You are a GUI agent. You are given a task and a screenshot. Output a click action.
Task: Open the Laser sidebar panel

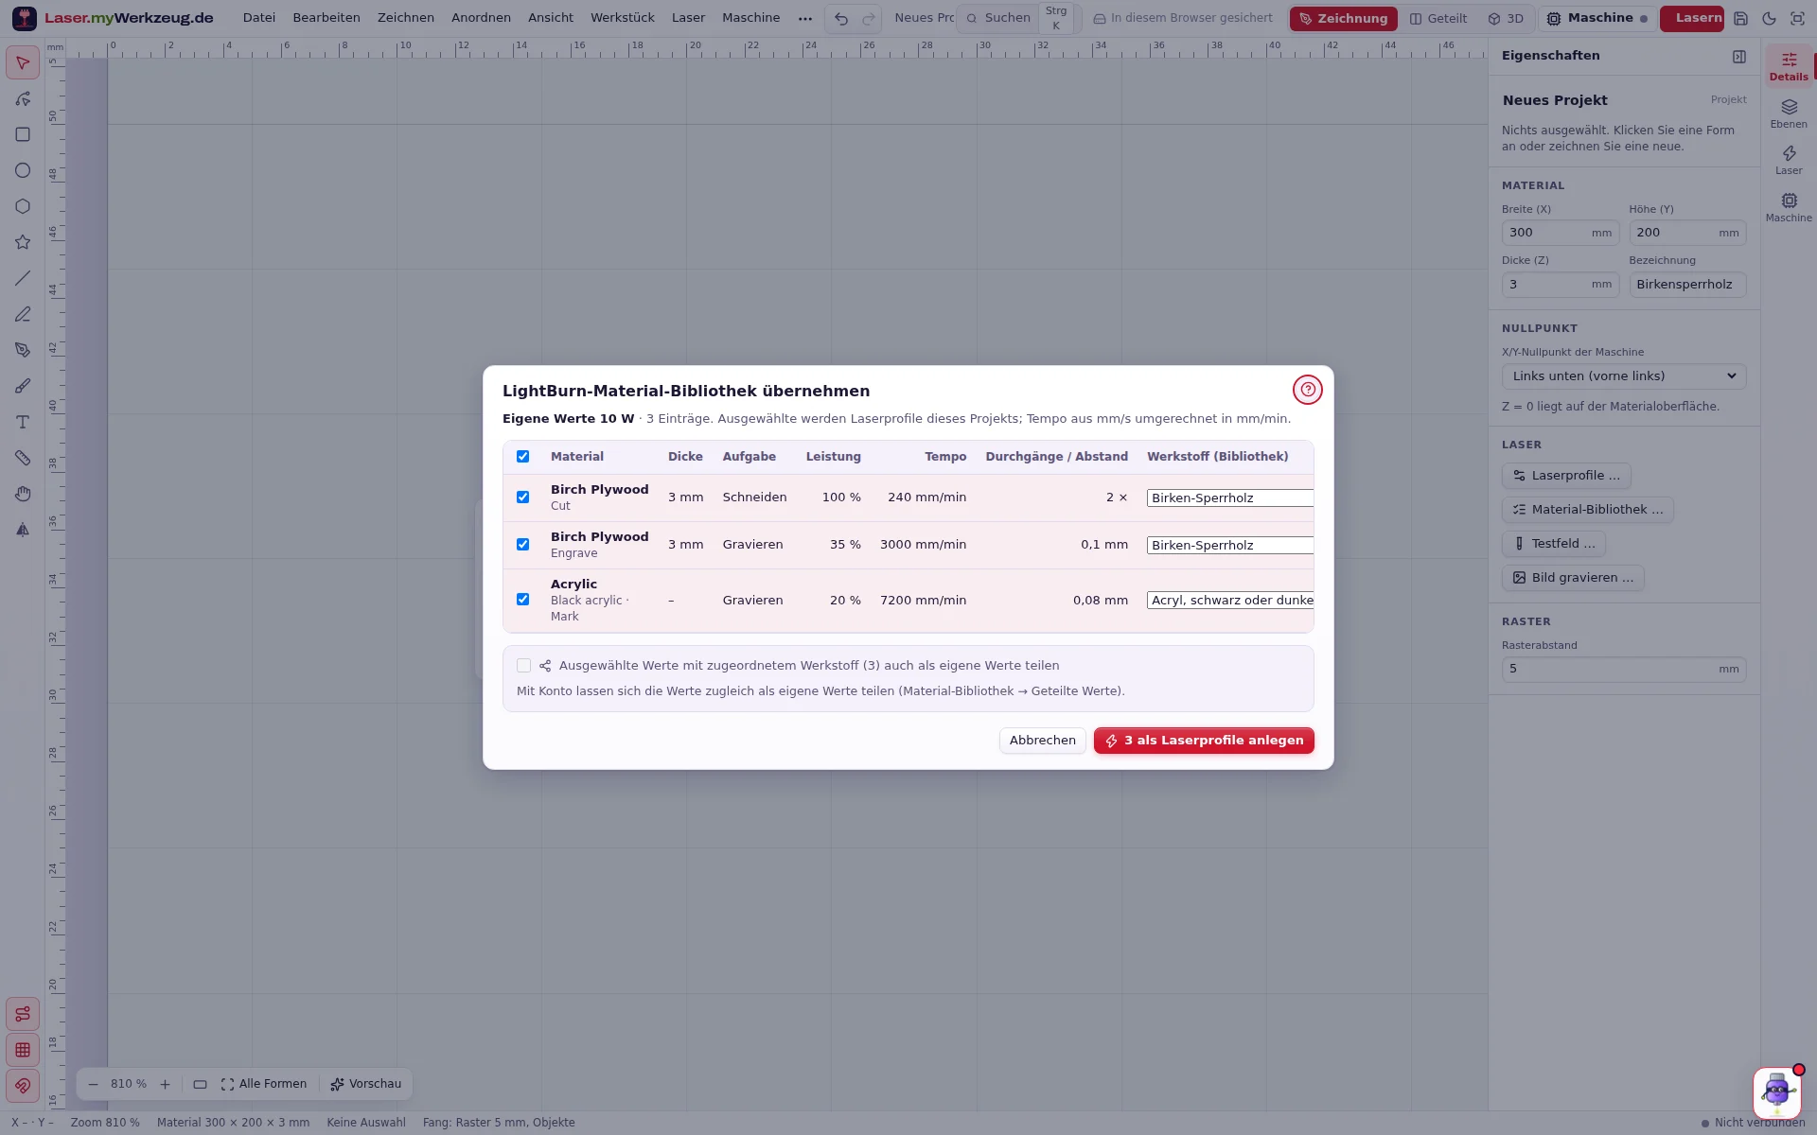(1789, 160)
